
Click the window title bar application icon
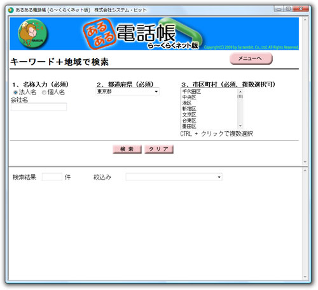(11, 10)
